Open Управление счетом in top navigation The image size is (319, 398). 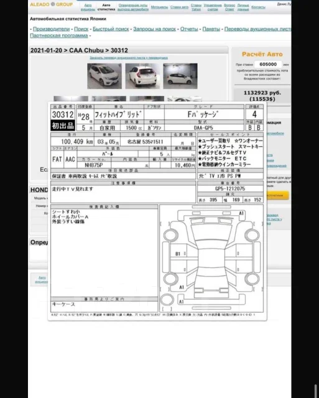click(x=213, y=7)
